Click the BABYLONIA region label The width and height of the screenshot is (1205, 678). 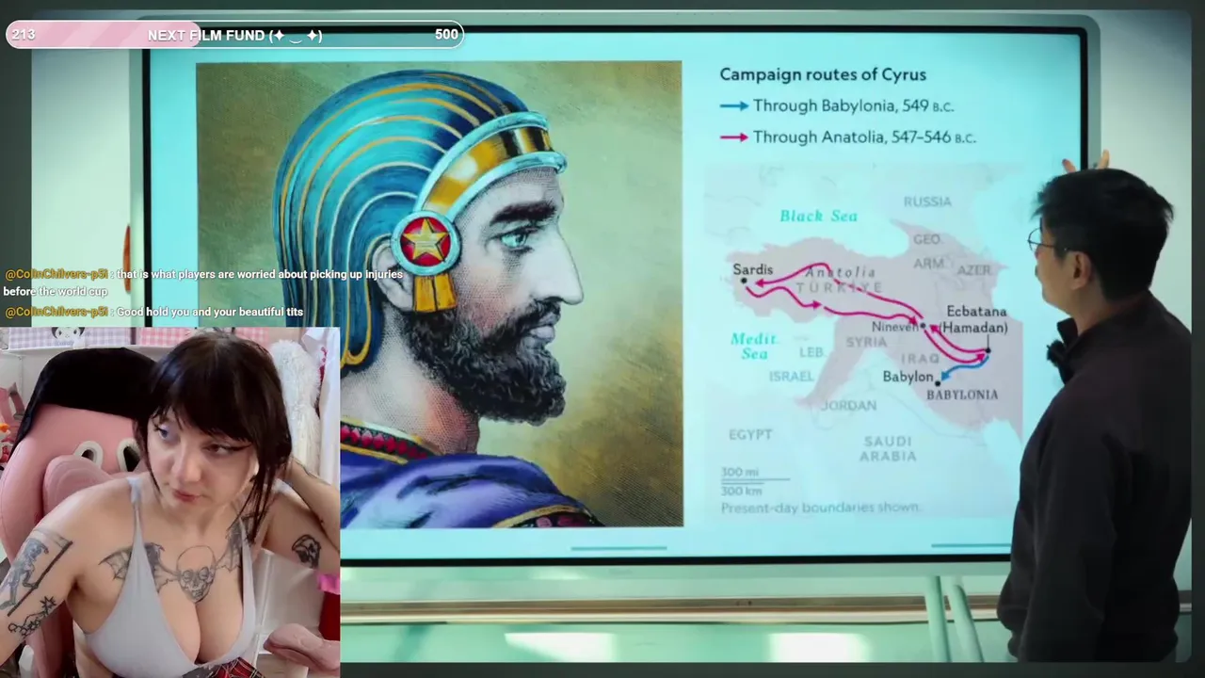pyautogui.click(x=962, y=395)
